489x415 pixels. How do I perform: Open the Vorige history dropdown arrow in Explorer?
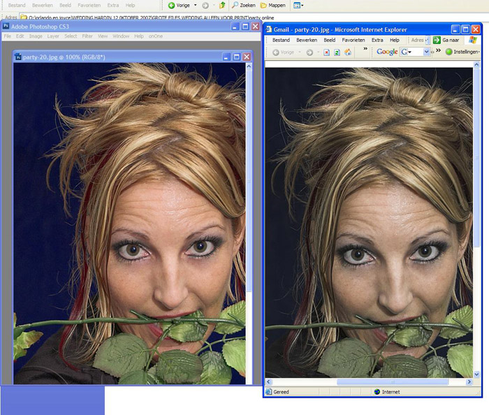pos(195,5)
